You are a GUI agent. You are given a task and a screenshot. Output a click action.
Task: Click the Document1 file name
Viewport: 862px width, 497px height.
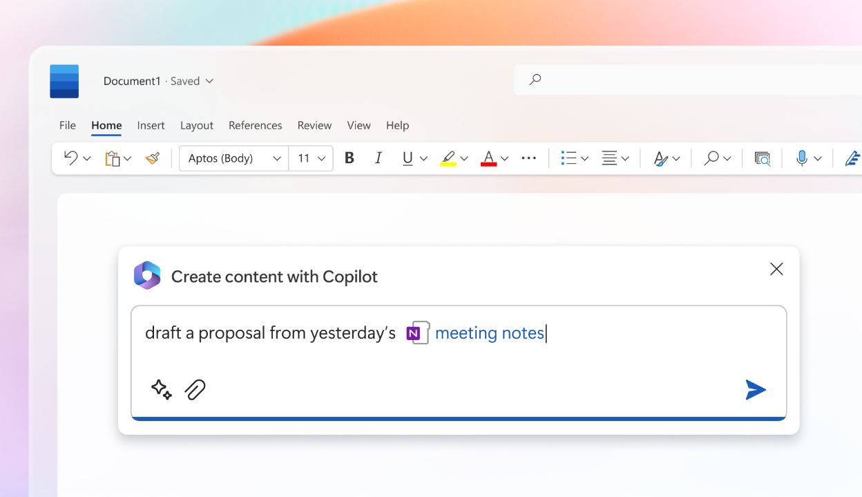132,81
